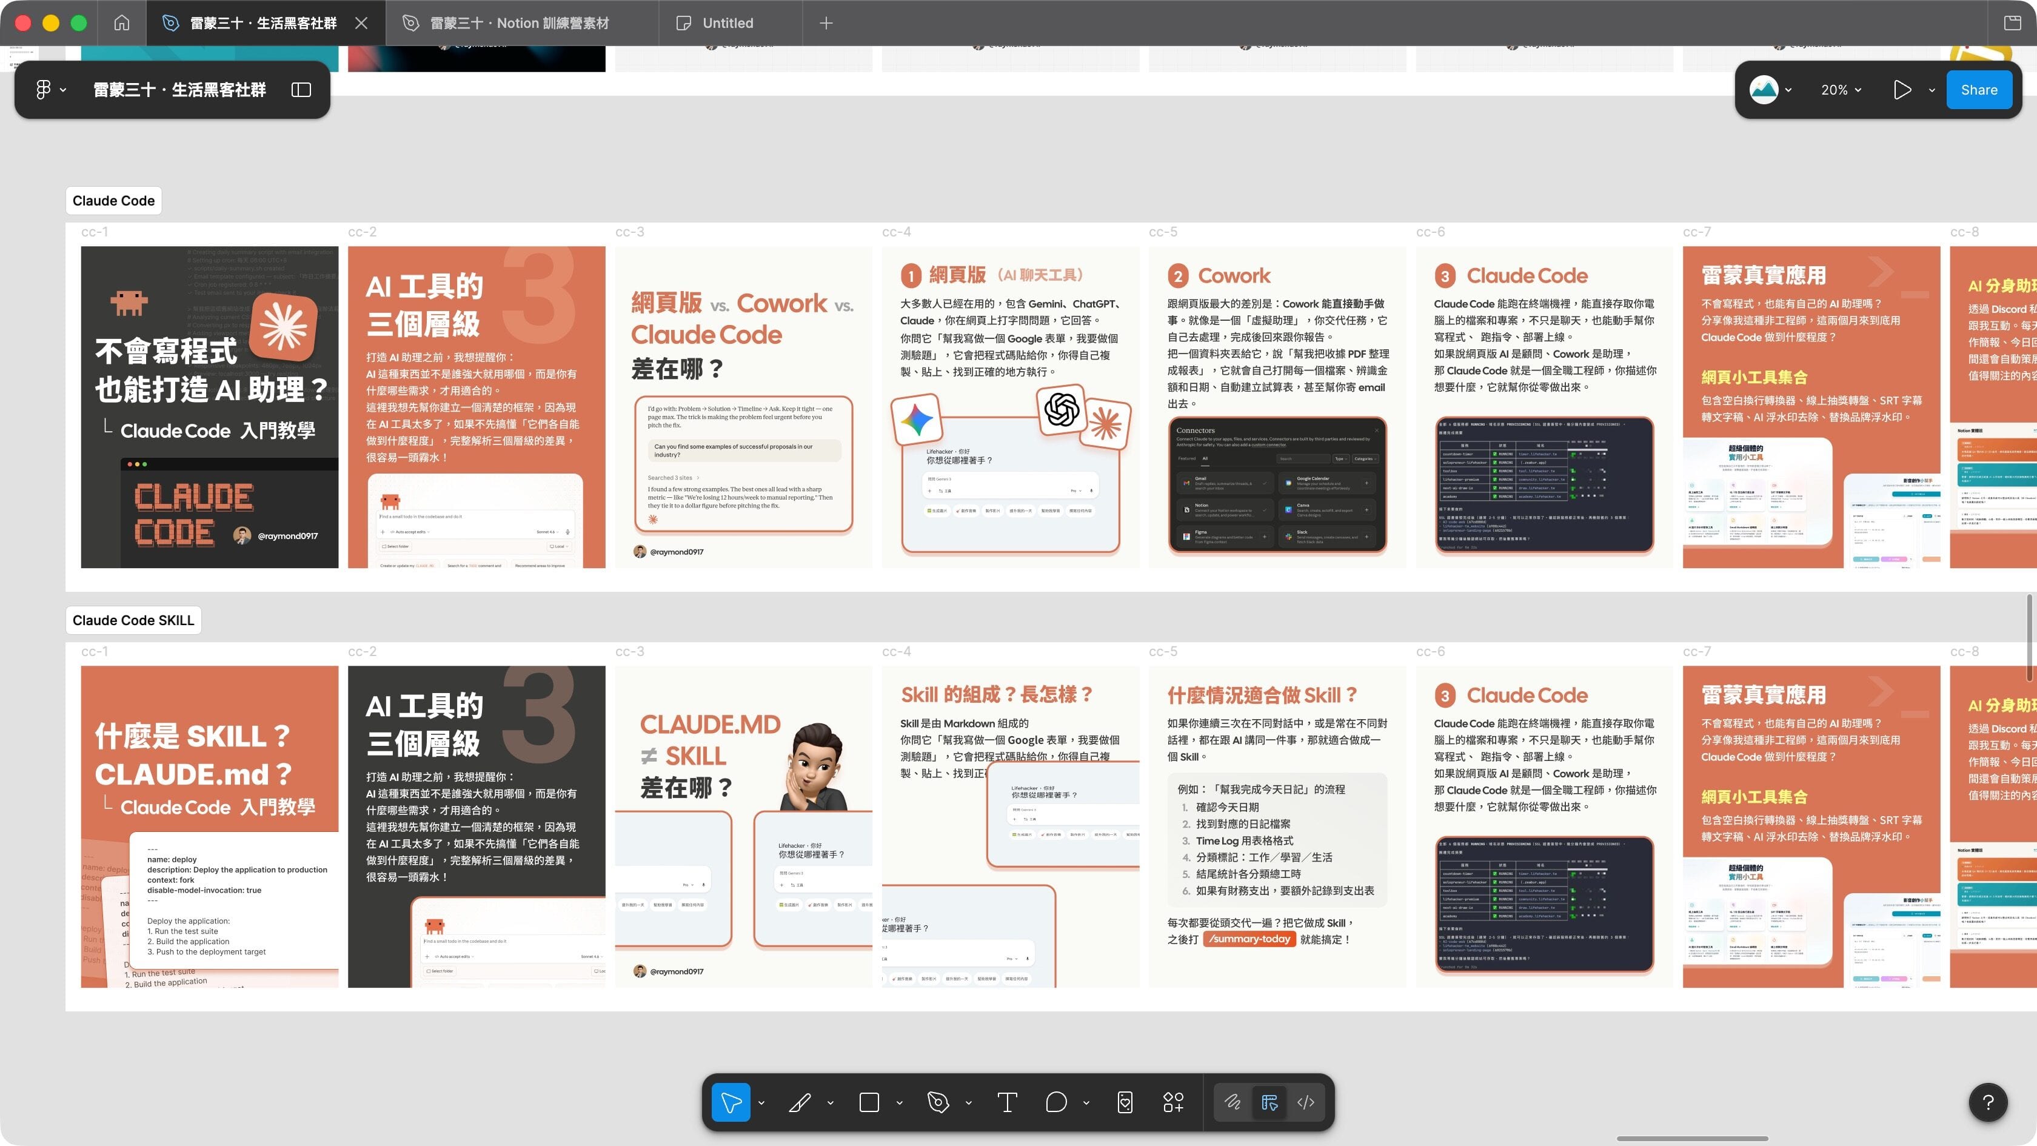Click the Figma main menu logo
Viewport: 2037px width, 1146px height.
(x=44, y=90)
